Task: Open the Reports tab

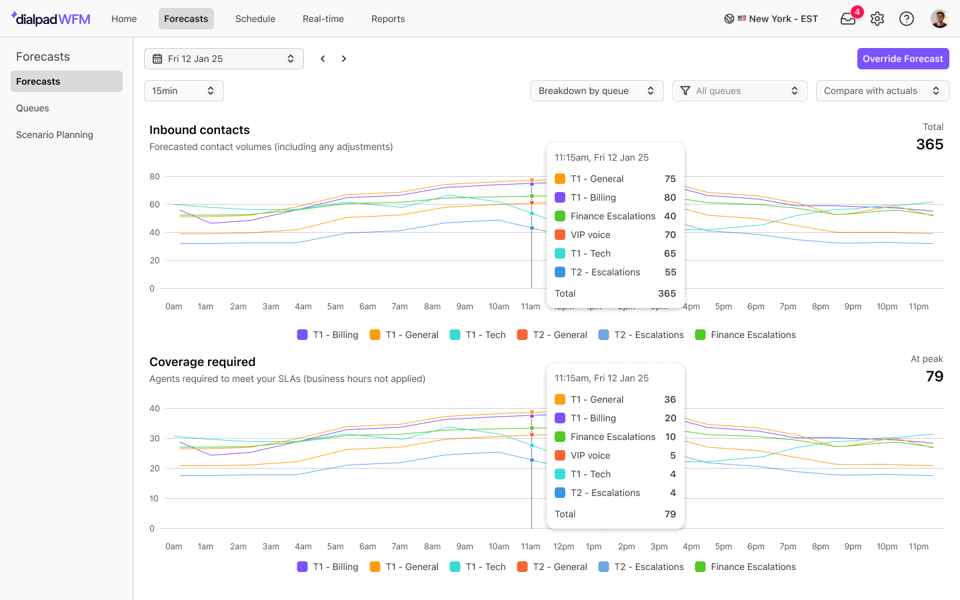Action: [x=388, y=19]
